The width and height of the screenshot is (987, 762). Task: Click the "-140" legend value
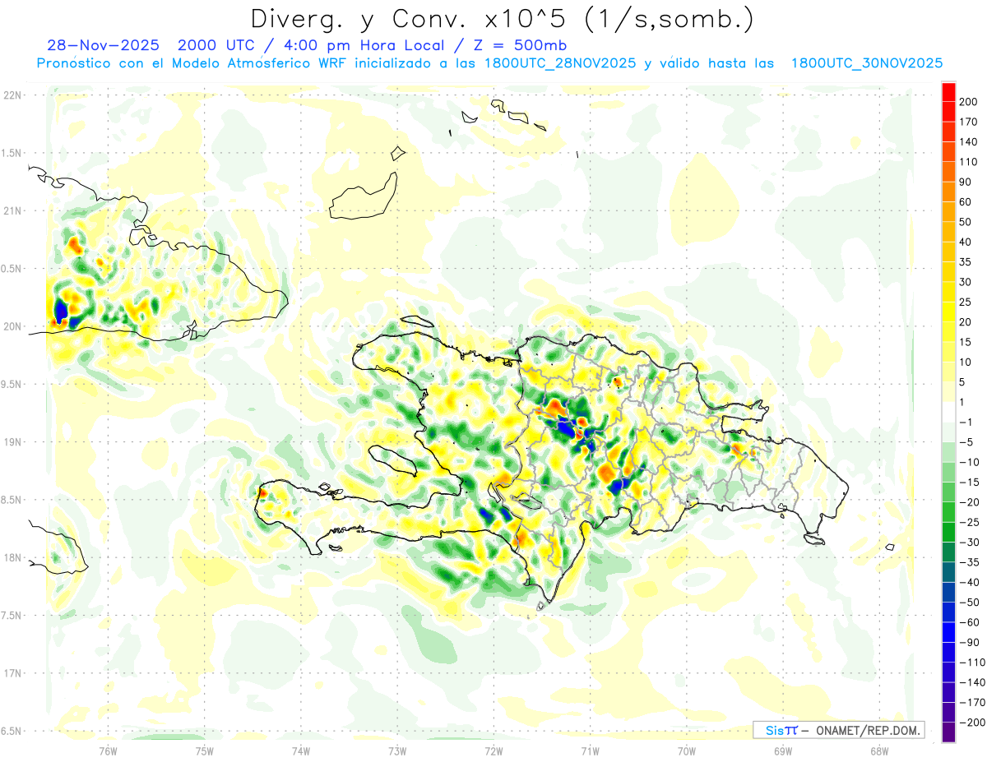pyautogui.click(x=972, y=682)
